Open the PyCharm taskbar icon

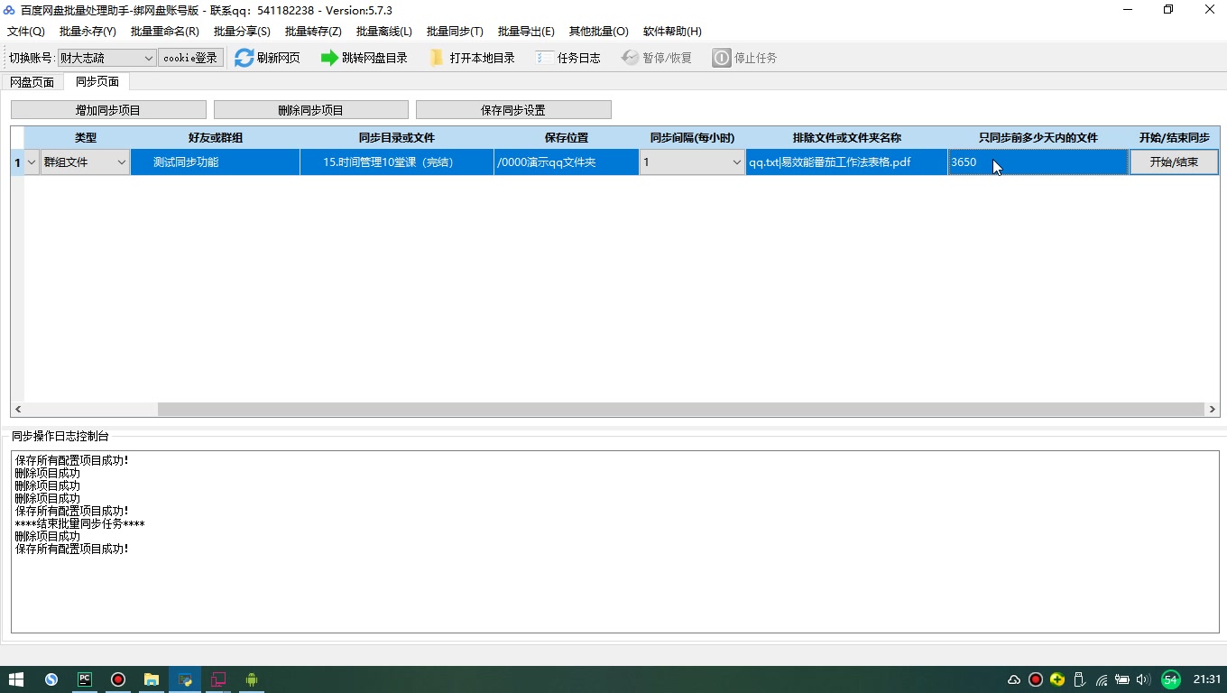[x=85, y=679]
